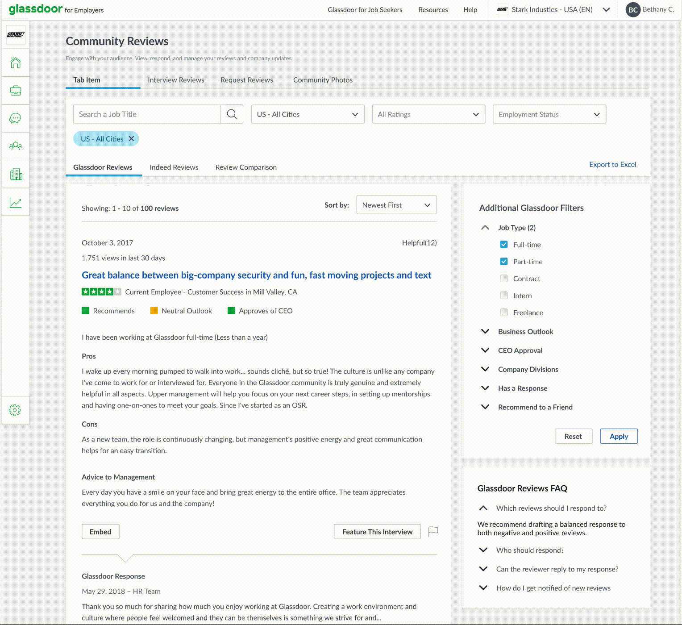Expand the Business Outlook filter
Image resolution: width=682 pixels, height=625 pixels.
click(485, 332)
